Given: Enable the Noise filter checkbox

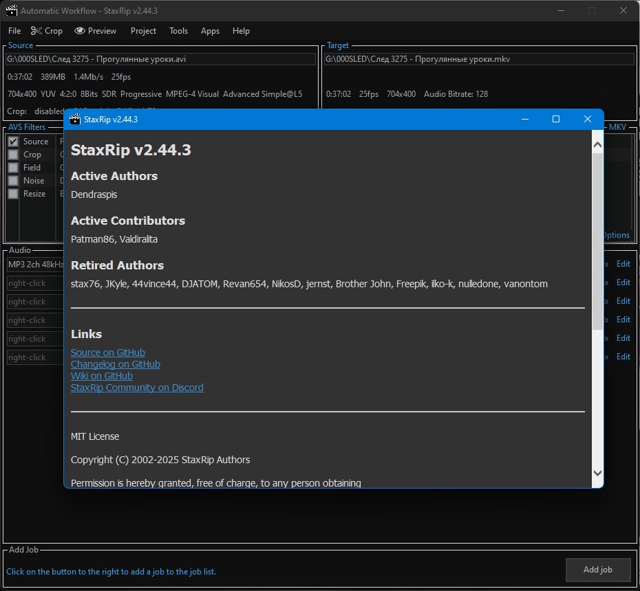Looking at the screenshot, I should (x=13, y=181).
